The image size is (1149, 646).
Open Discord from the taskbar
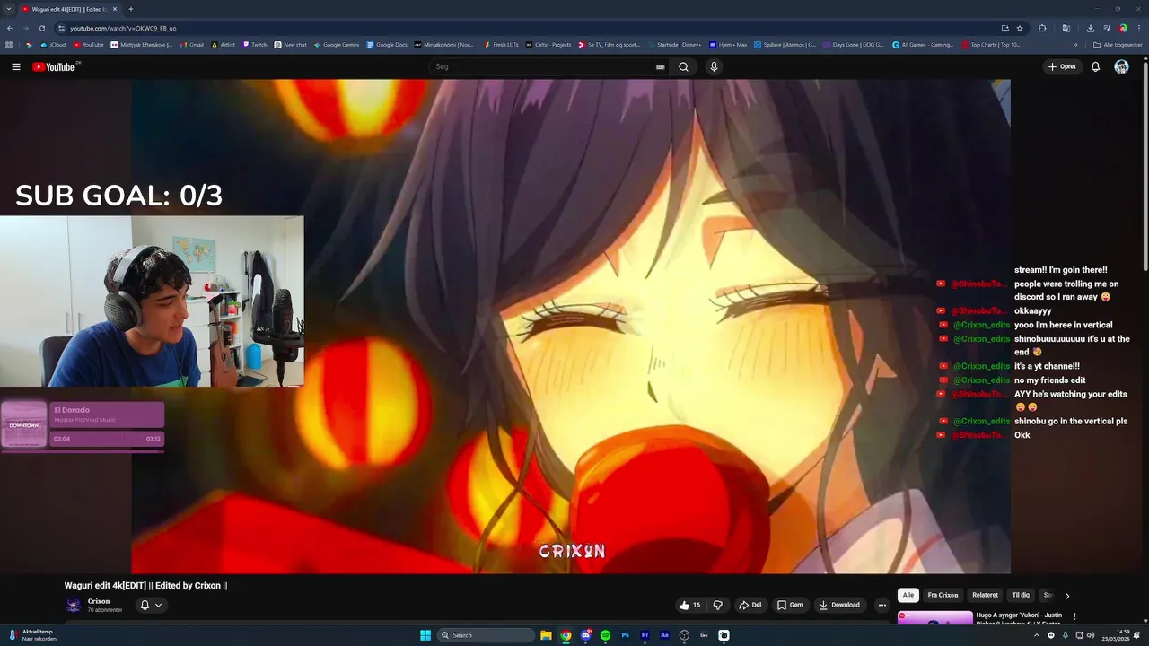[585, 635]
